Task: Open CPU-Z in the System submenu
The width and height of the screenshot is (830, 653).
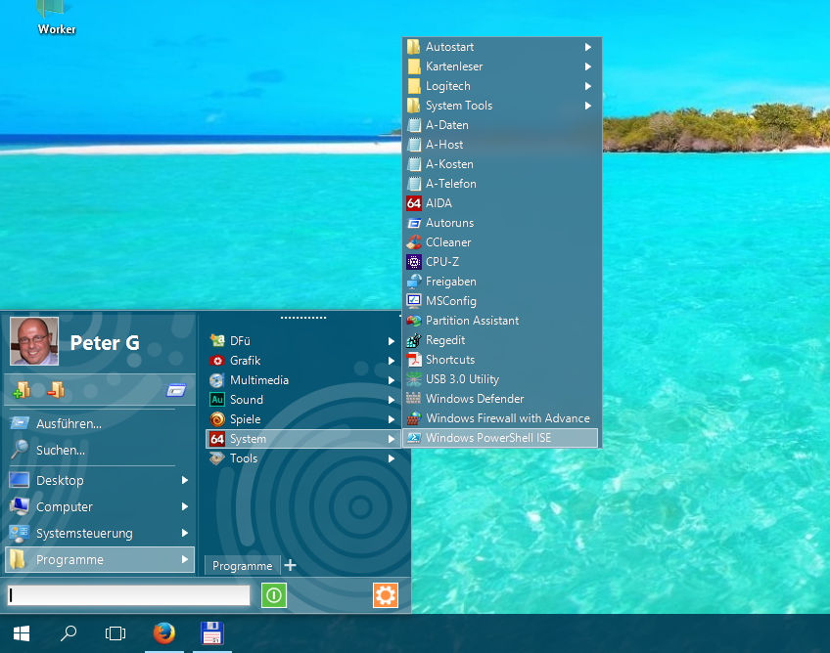Action: [x=502, y=262]
